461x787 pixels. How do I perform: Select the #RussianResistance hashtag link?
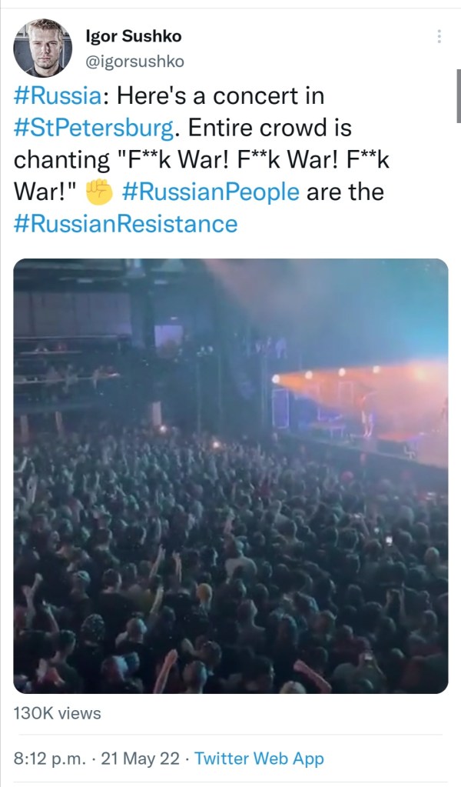pyautogui.click(x=126, y=224)
